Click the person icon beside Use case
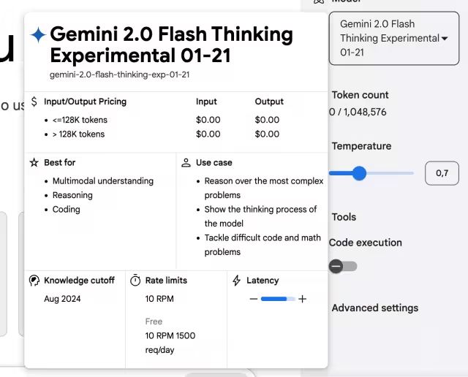Screen dimensions: 468x377 click(x=186, y=162)
